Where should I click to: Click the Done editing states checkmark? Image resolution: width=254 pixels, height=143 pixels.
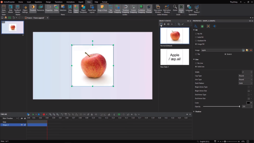click(x=183, y=24)
